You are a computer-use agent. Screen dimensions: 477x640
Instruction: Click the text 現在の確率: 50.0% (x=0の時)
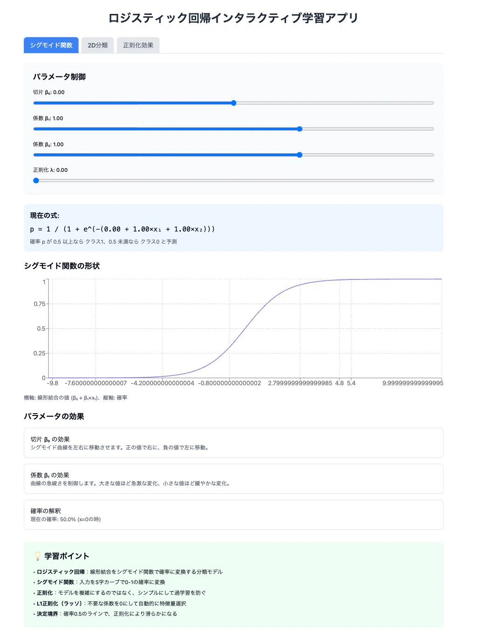tap(66, 519)
